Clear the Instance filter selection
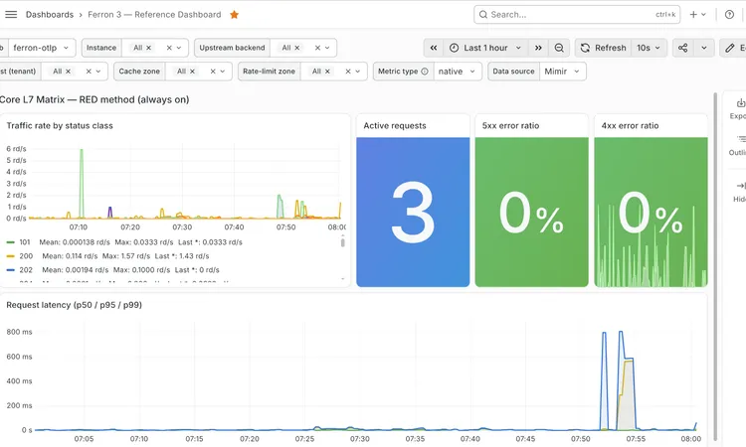The image size is (746, 447). tap(169, 48)
